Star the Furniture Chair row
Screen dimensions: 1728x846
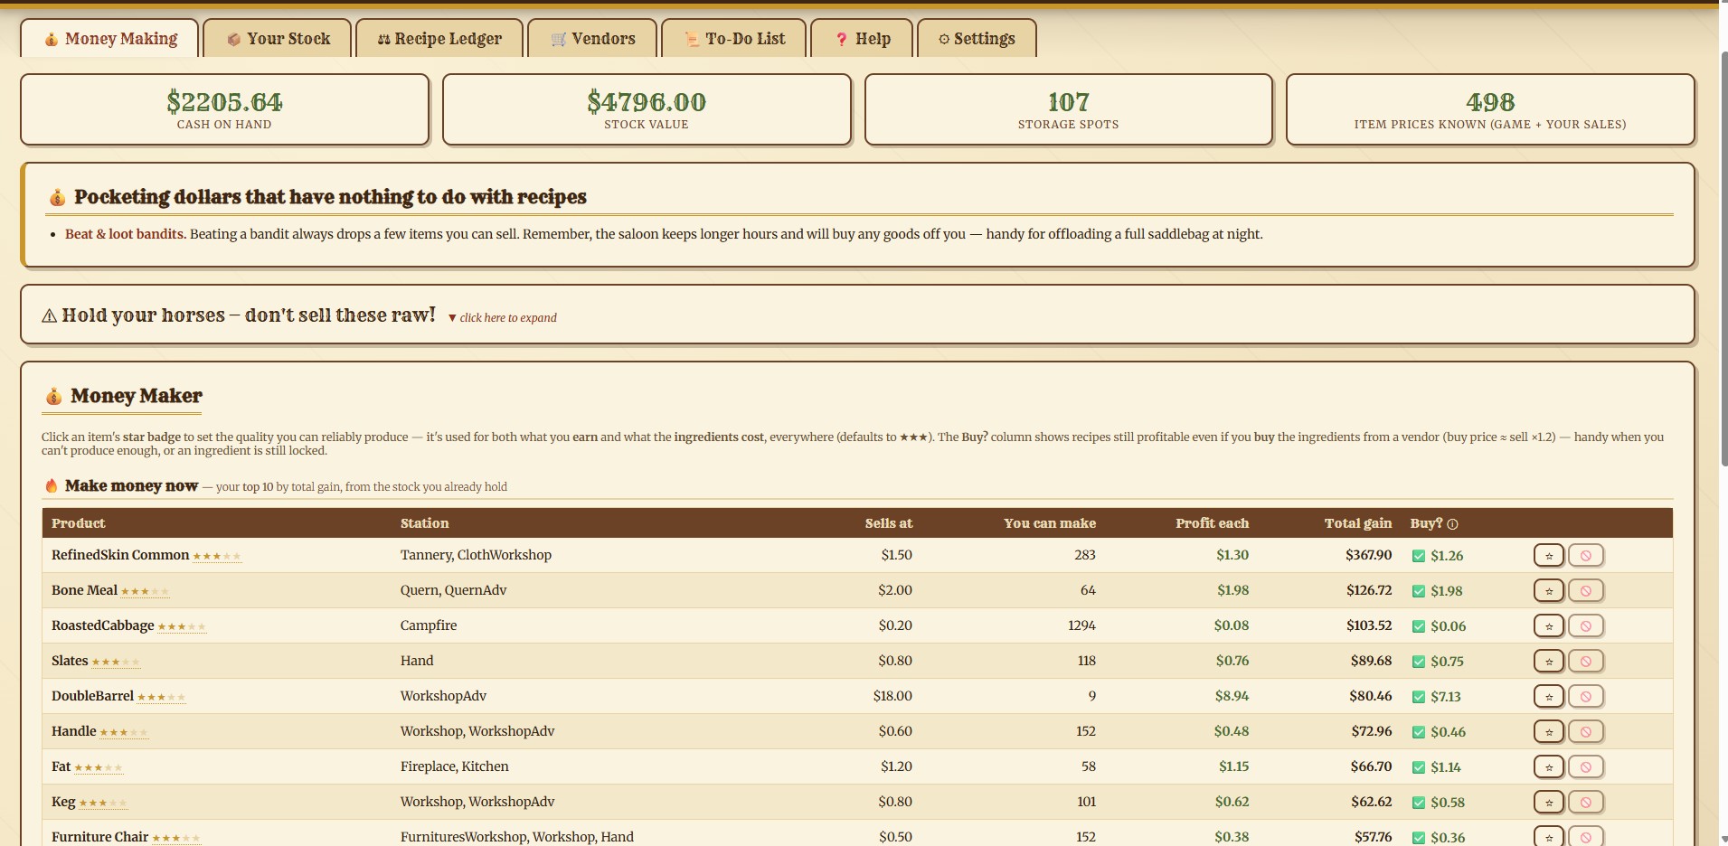point(1549,837)
